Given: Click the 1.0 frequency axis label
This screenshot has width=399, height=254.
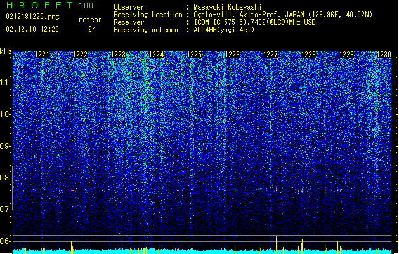Looking at the screenshot, I should tap(6, 115).
